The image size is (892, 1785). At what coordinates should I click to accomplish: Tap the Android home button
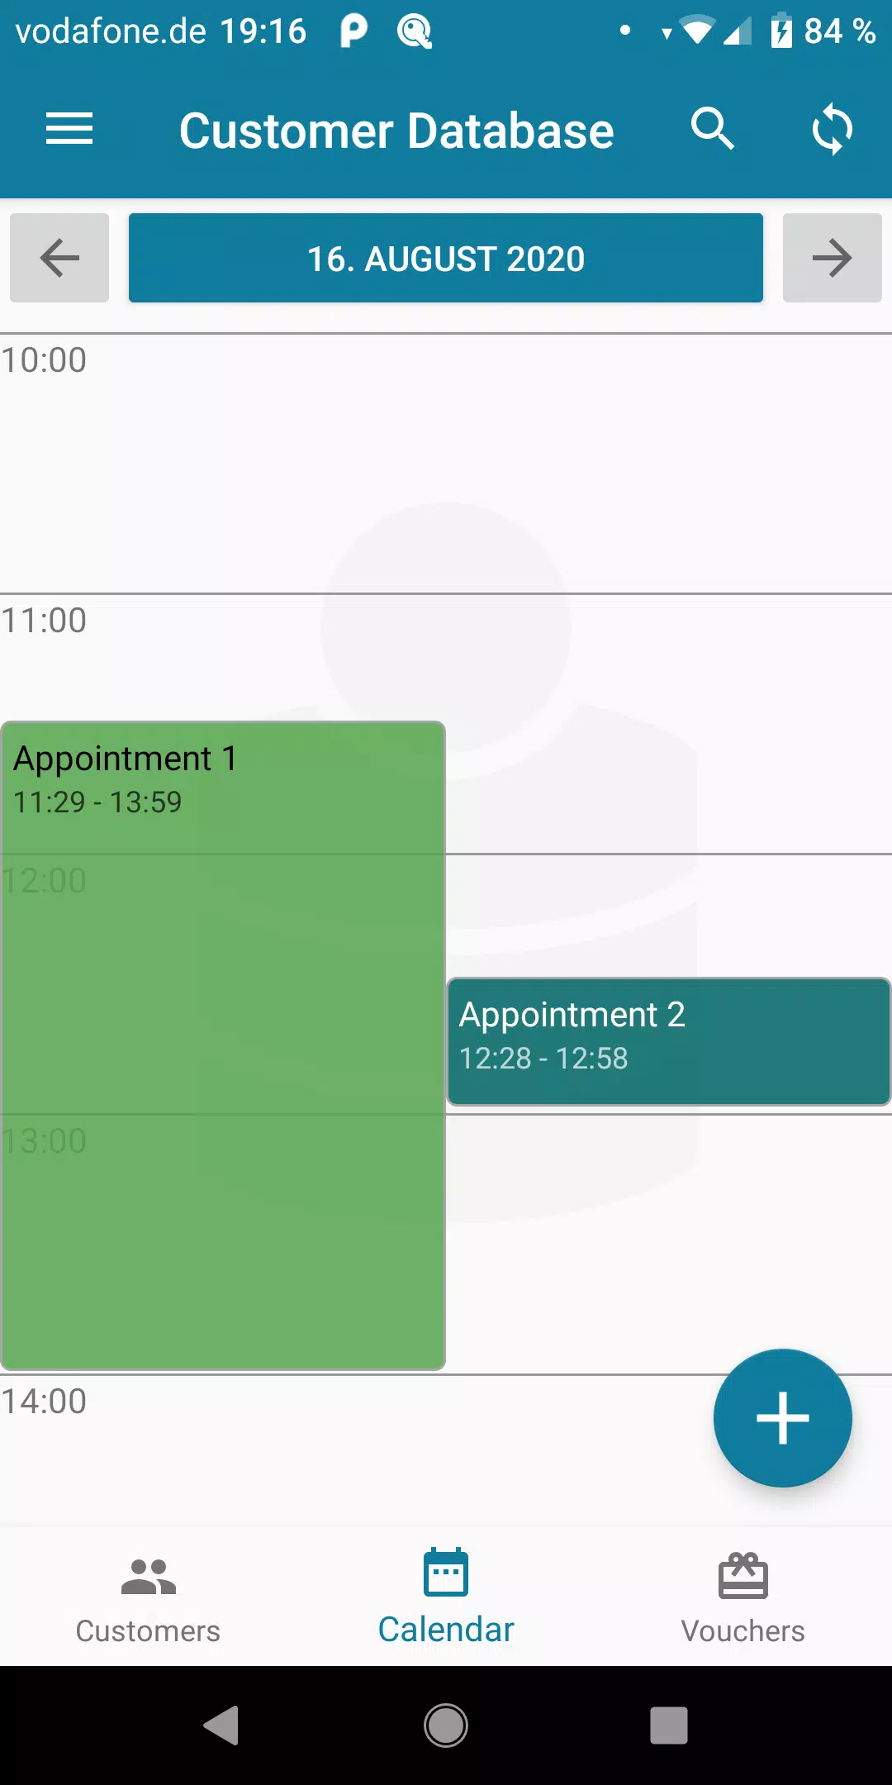[446, 1725]
